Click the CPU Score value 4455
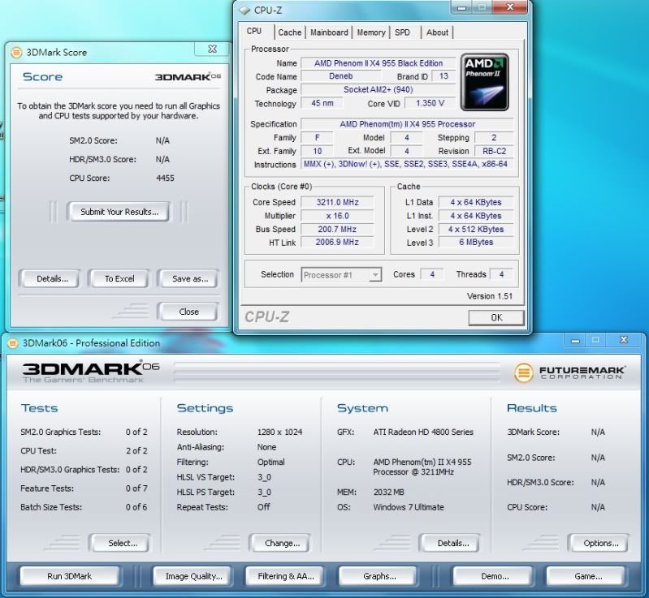This screenshot has height=598, width=649. 165,179
